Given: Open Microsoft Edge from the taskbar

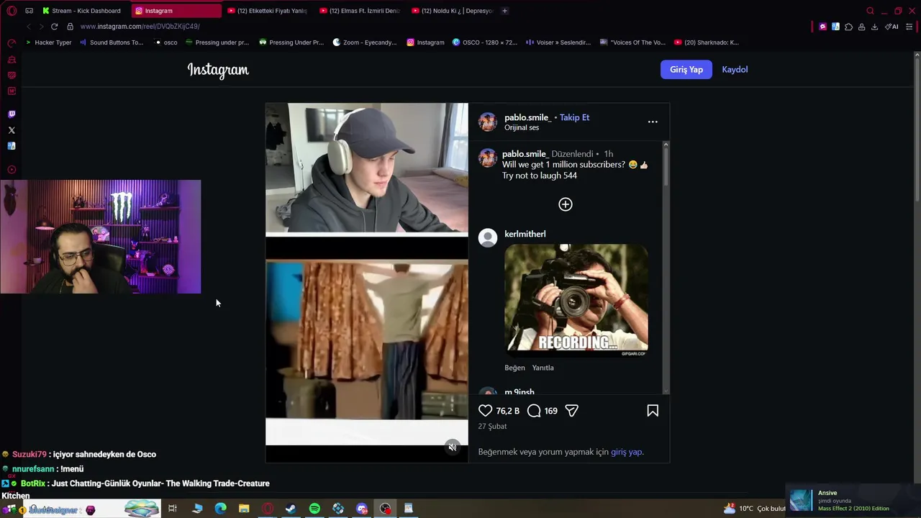Looking at the screenshot, I should 221,509.
